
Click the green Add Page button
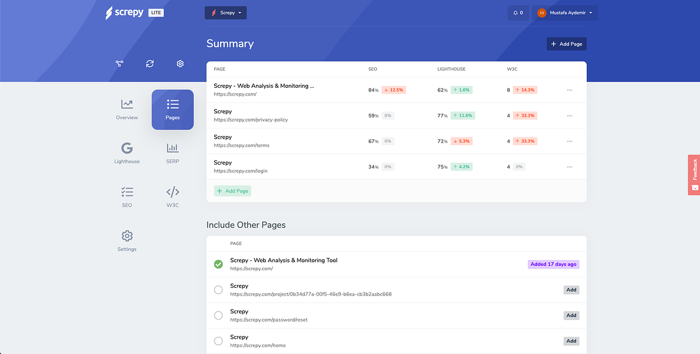(x=232, y=191)
